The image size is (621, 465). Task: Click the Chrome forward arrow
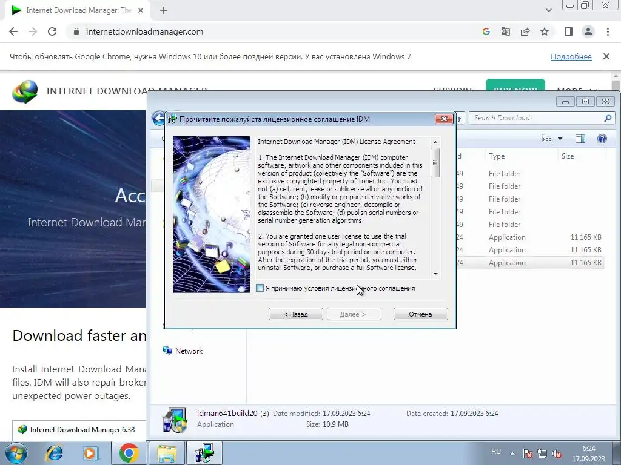pos(33,31)
